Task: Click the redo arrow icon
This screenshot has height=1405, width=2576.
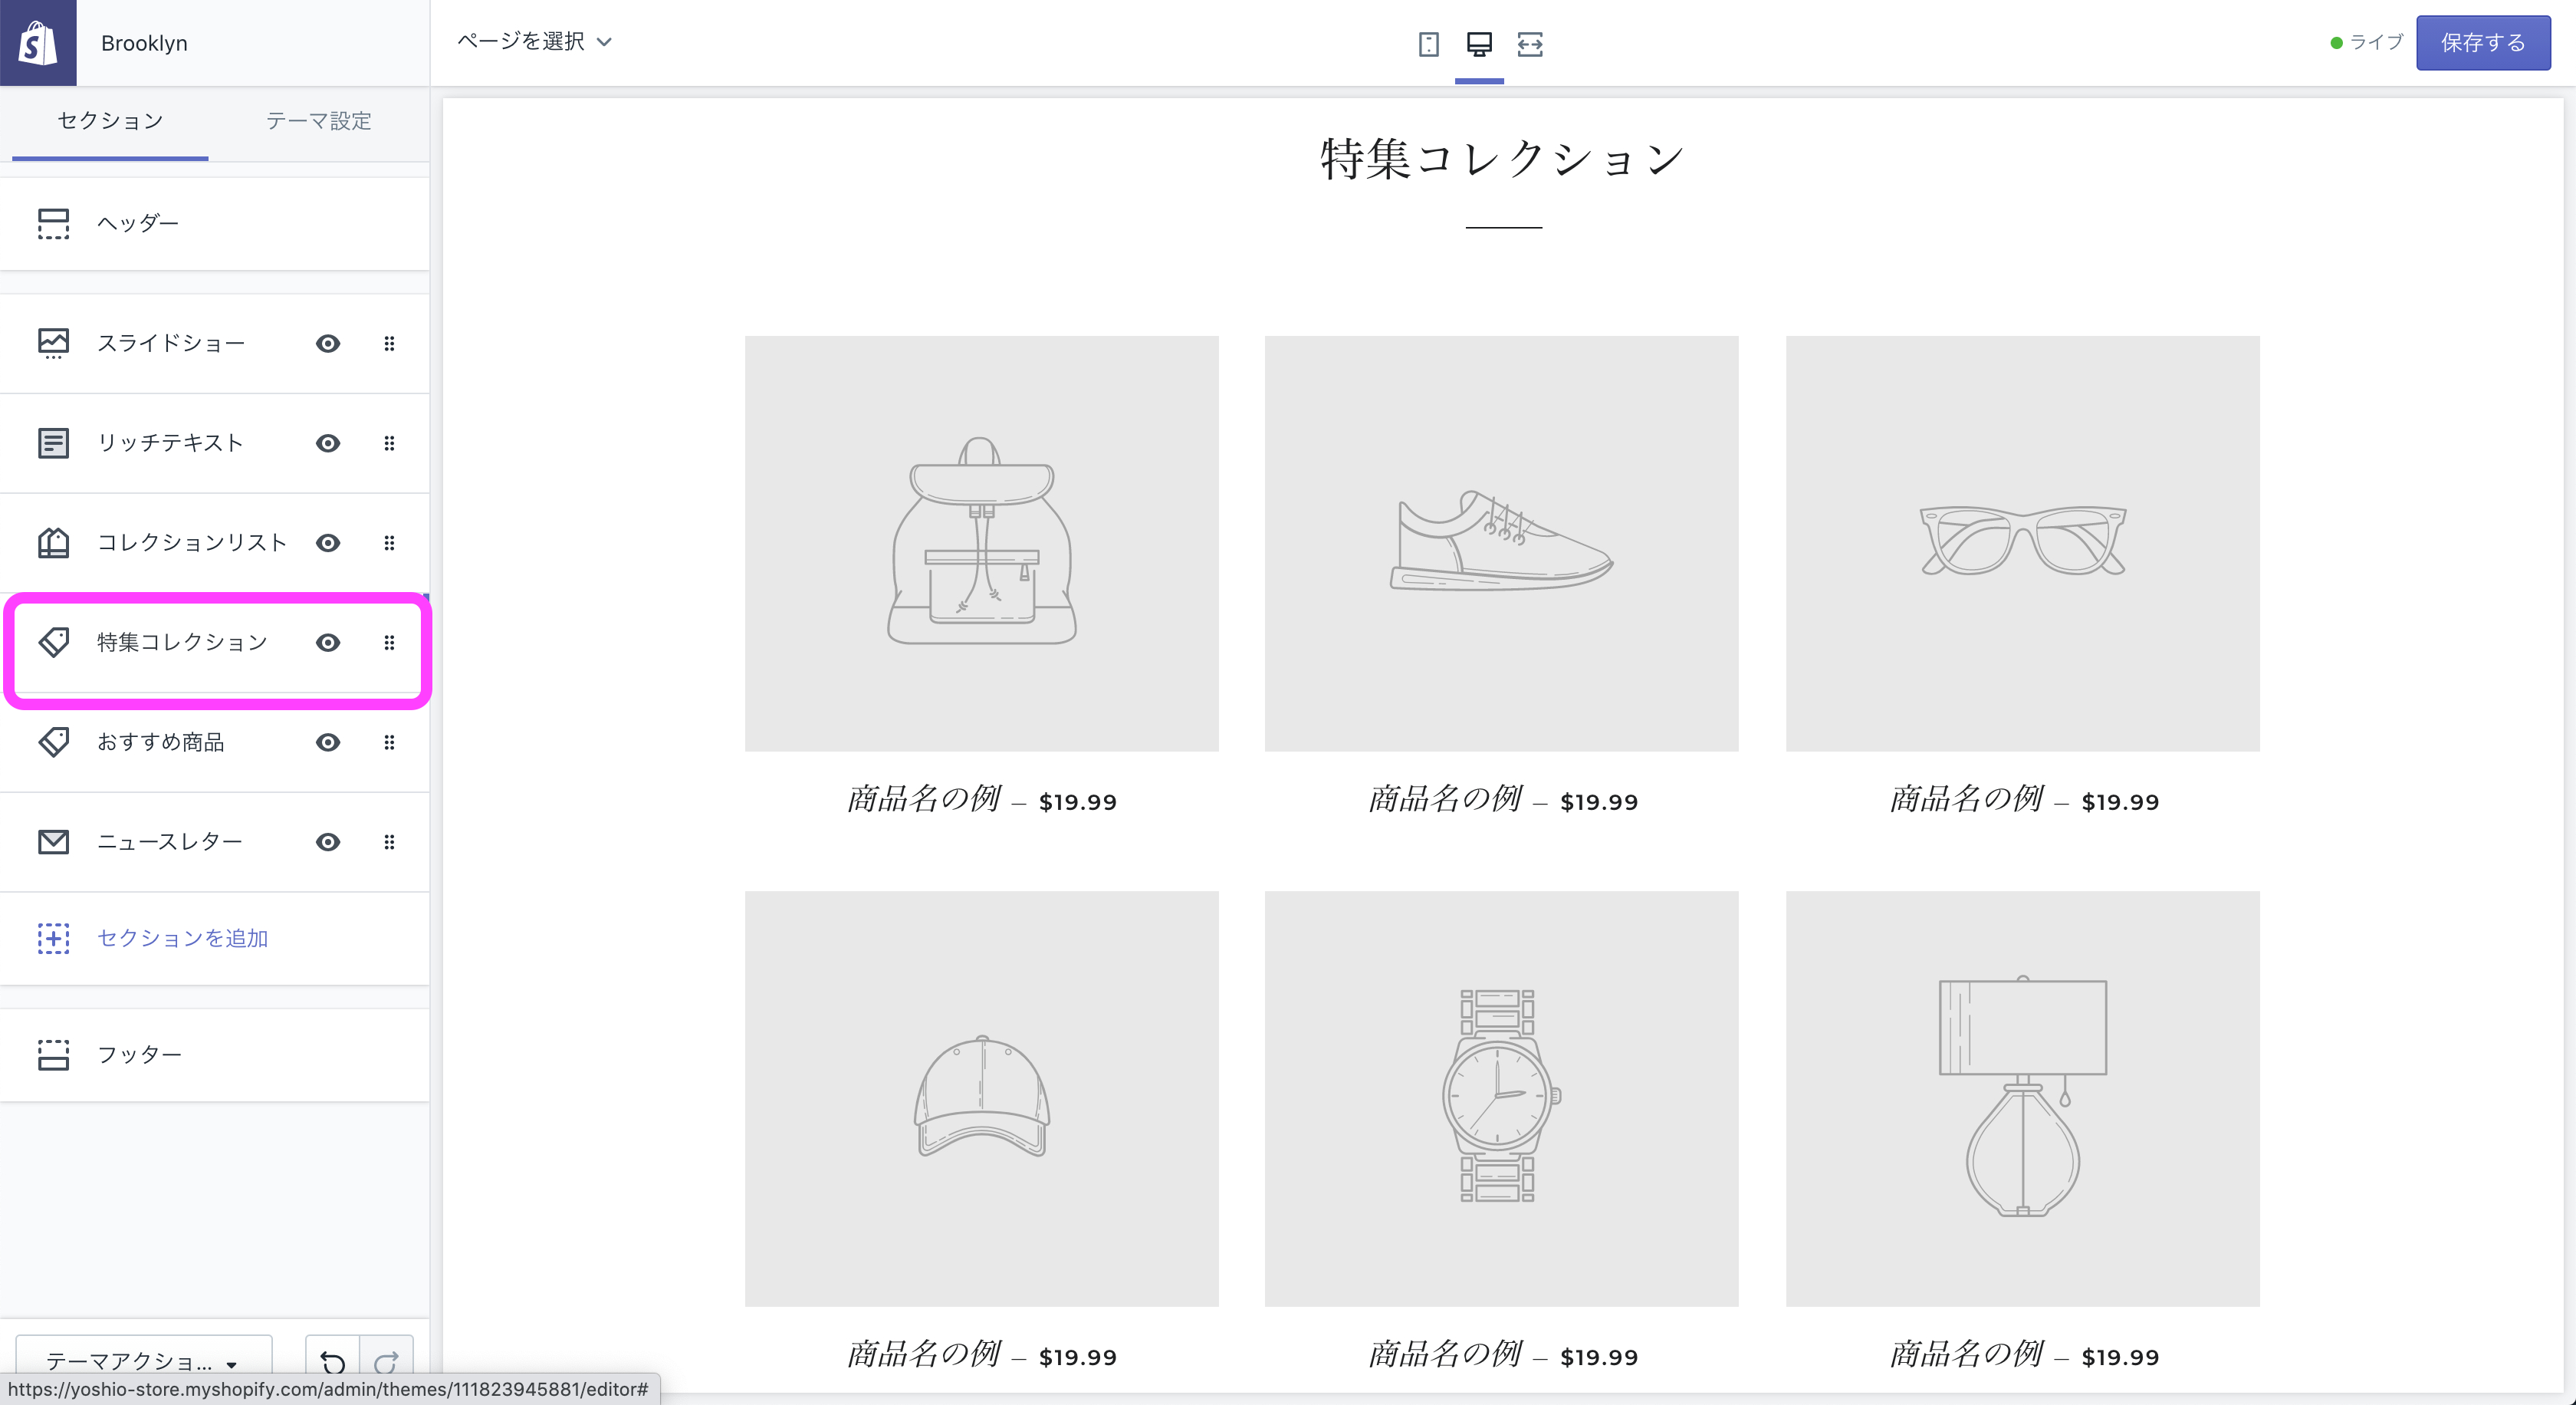Action: tap(387, 1361)
